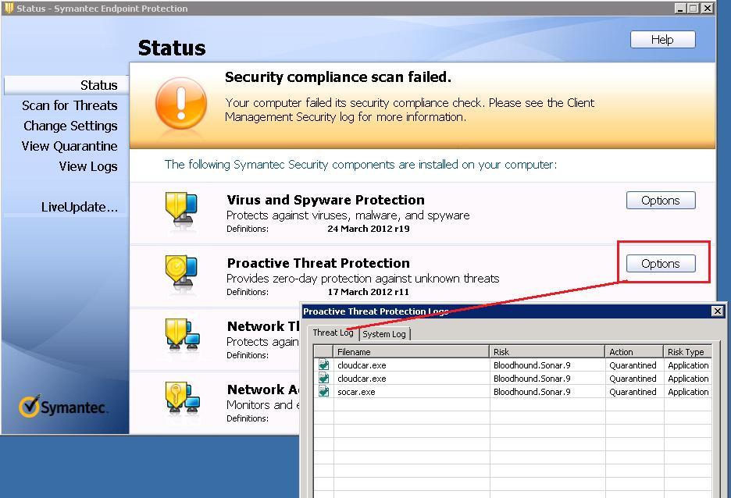Click Bloodhound.Sonar.9 in first cloudcar.exe row
The image size is (731, 498).
click(532, 365)
